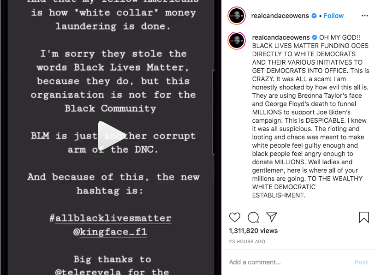Image resolution: width=375 pixels, height=275 pixels.
Task: Open realcandaceowens profile from the caption username
Action: pos(280,37)
